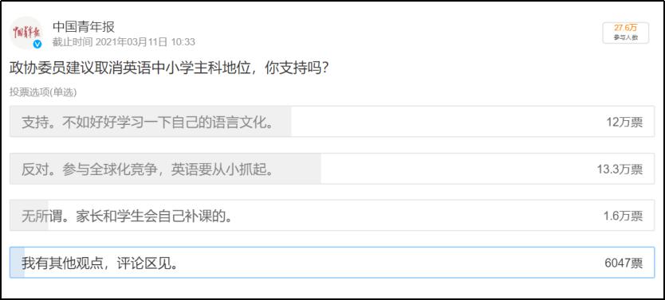Click the small gray result bar of 无所谓 option
The height and width of the screenshot is (300, 665).
[x=30, y=216]
